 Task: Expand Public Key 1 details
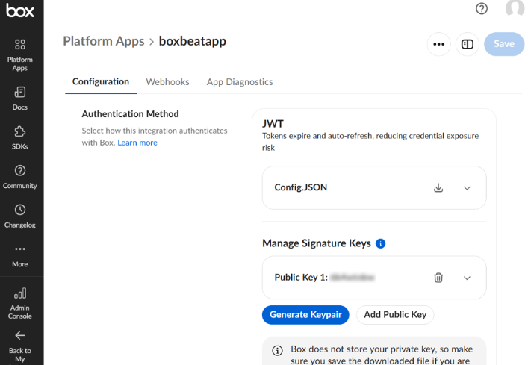tap(467, 278)
